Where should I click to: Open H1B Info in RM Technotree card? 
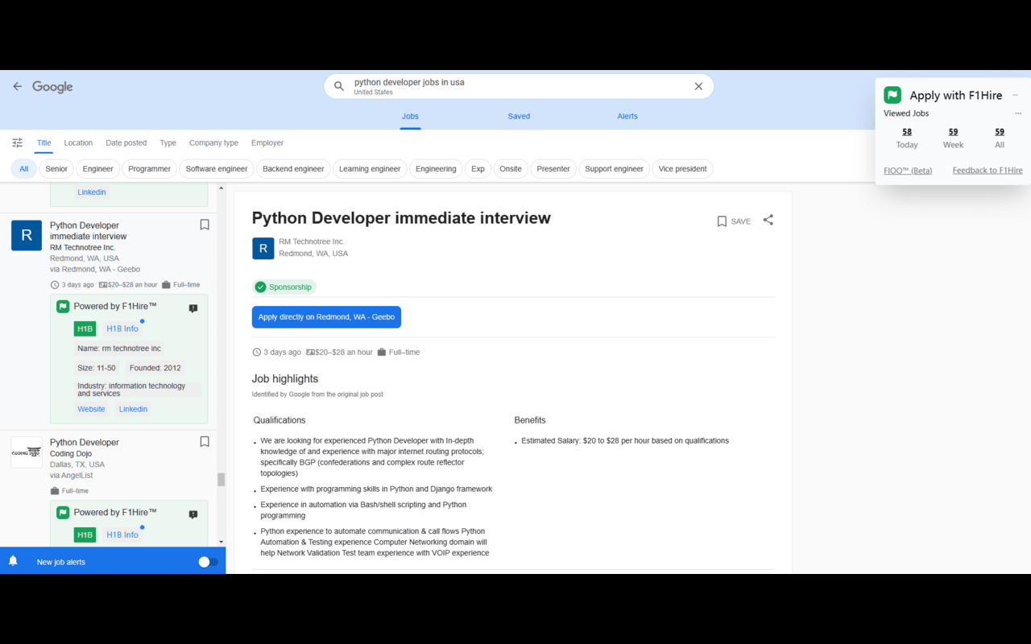[122, 328]
